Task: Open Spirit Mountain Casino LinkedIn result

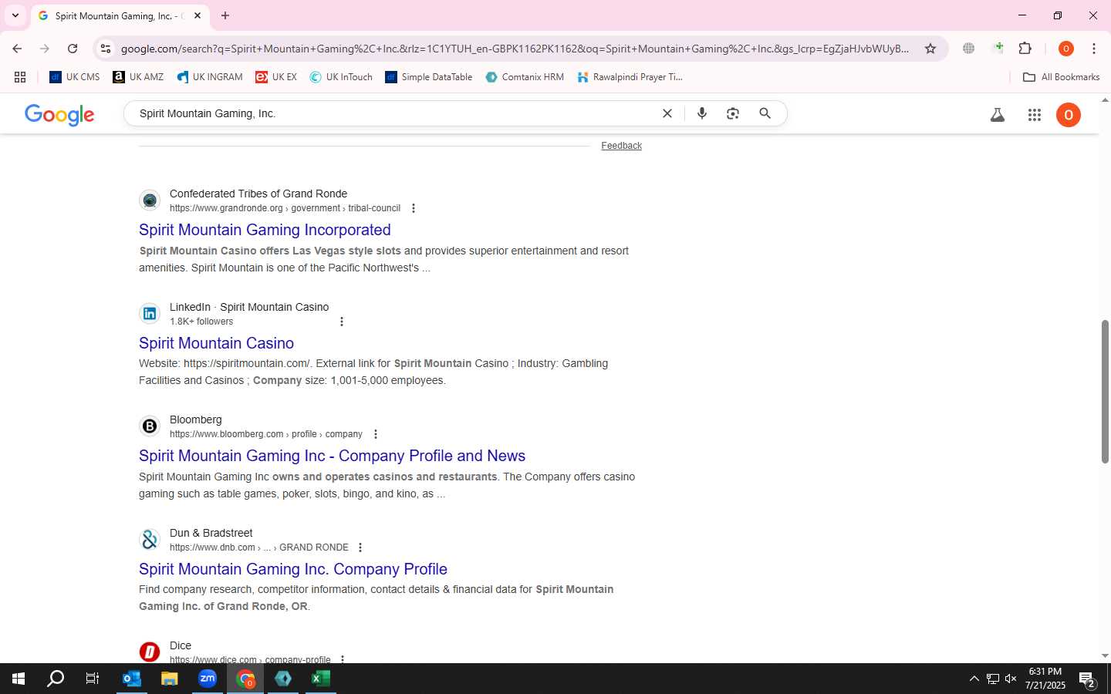Action: pyautogui.click(x=216, y=343)
